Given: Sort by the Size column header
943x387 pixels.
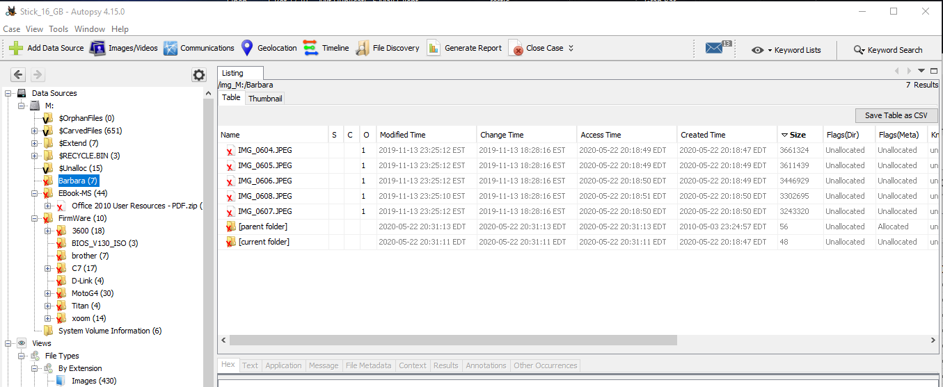Looking at the screenshot, I should click(800, 135).
